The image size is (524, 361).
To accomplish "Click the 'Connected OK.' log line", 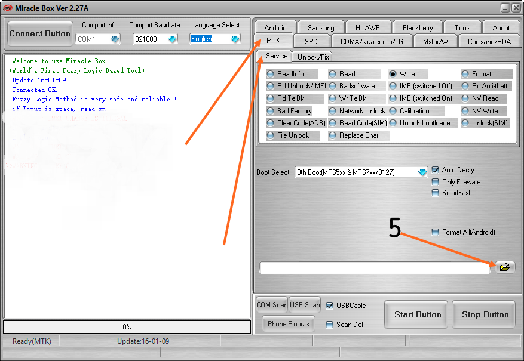I will 35,90.
